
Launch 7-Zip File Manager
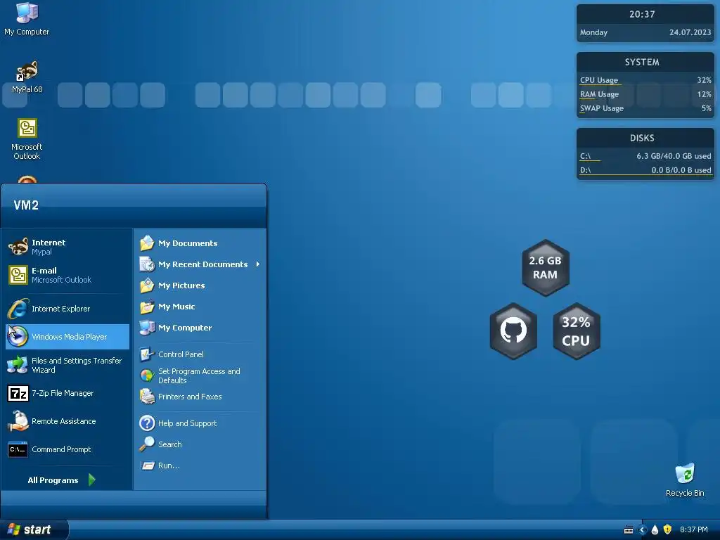pyautogui.click(x=67, y=393)
